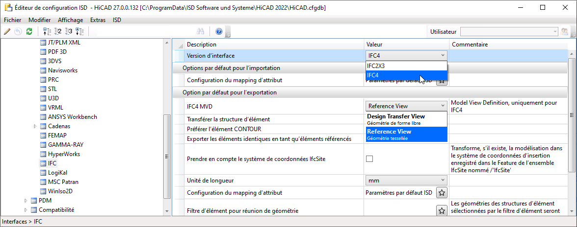Click the Utilisateur combo box field
577x227 pixels.
pos(509,31)
